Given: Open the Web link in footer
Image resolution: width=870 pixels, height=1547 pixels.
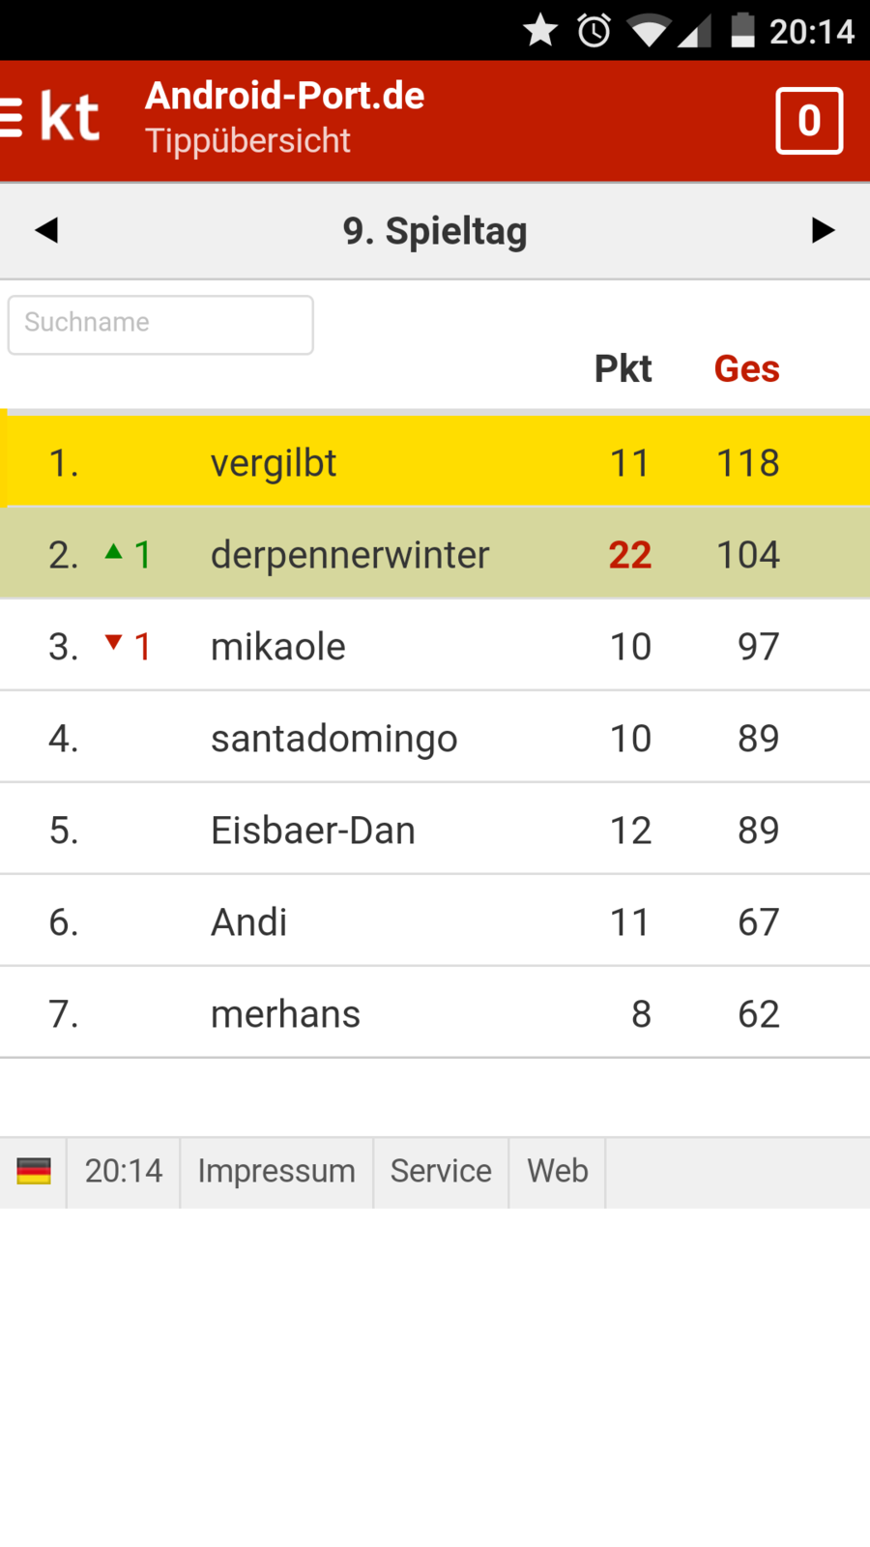Looking at the screenshot, I should 558,1171.
